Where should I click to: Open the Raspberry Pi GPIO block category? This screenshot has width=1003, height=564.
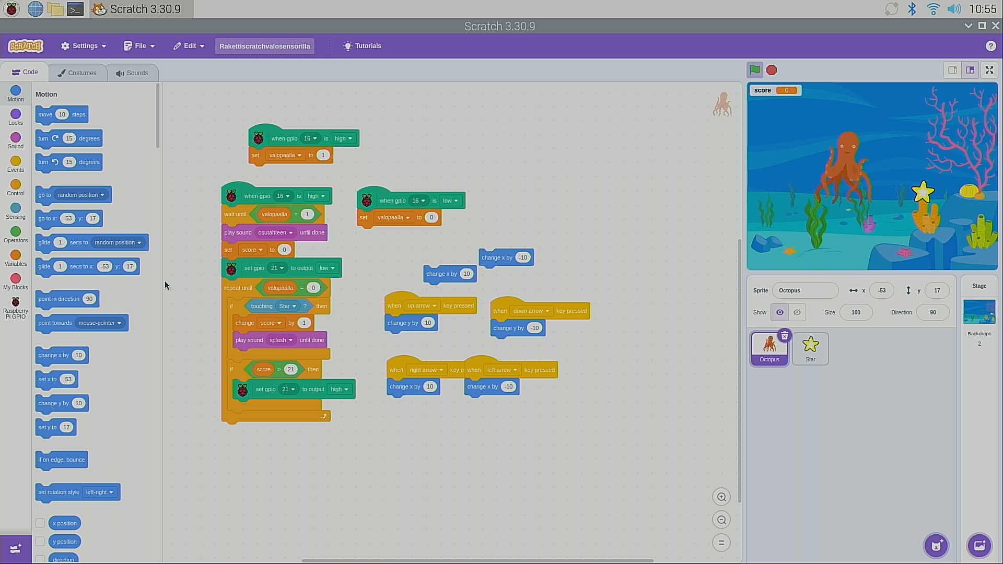point(16,308)
